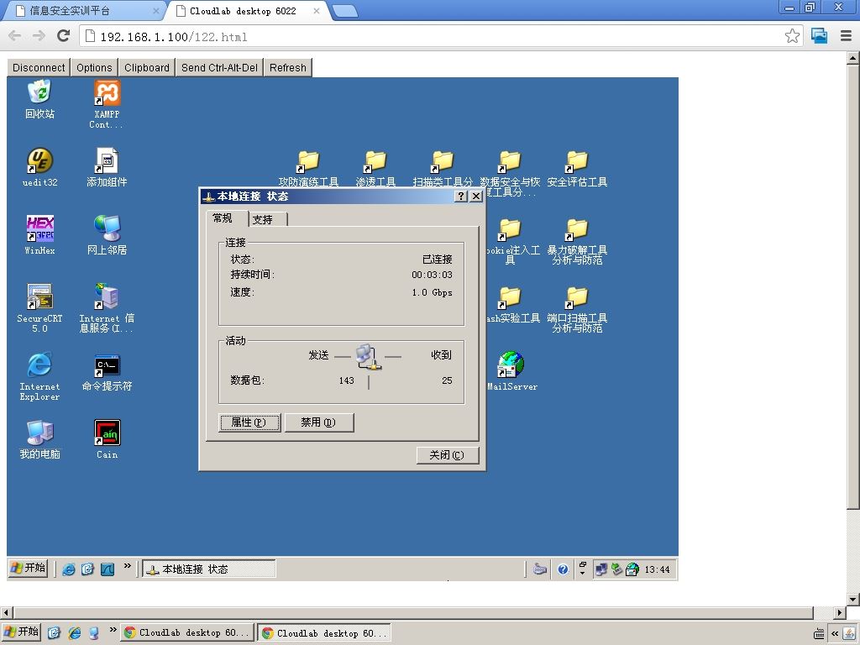Viewport: 860px width, 645px height.
Task: Click the 禁用(D) disable button
Action: point(318,422)
